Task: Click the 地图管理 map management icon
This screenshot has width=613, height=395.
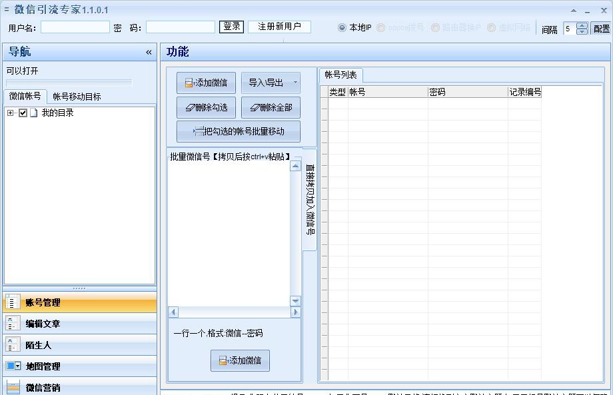Action: coord(13,367)
